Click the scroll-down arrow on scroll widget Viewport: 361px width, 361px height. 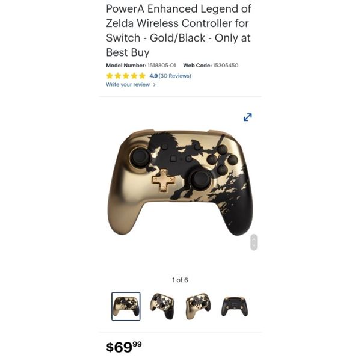click(x=253, y=245)
